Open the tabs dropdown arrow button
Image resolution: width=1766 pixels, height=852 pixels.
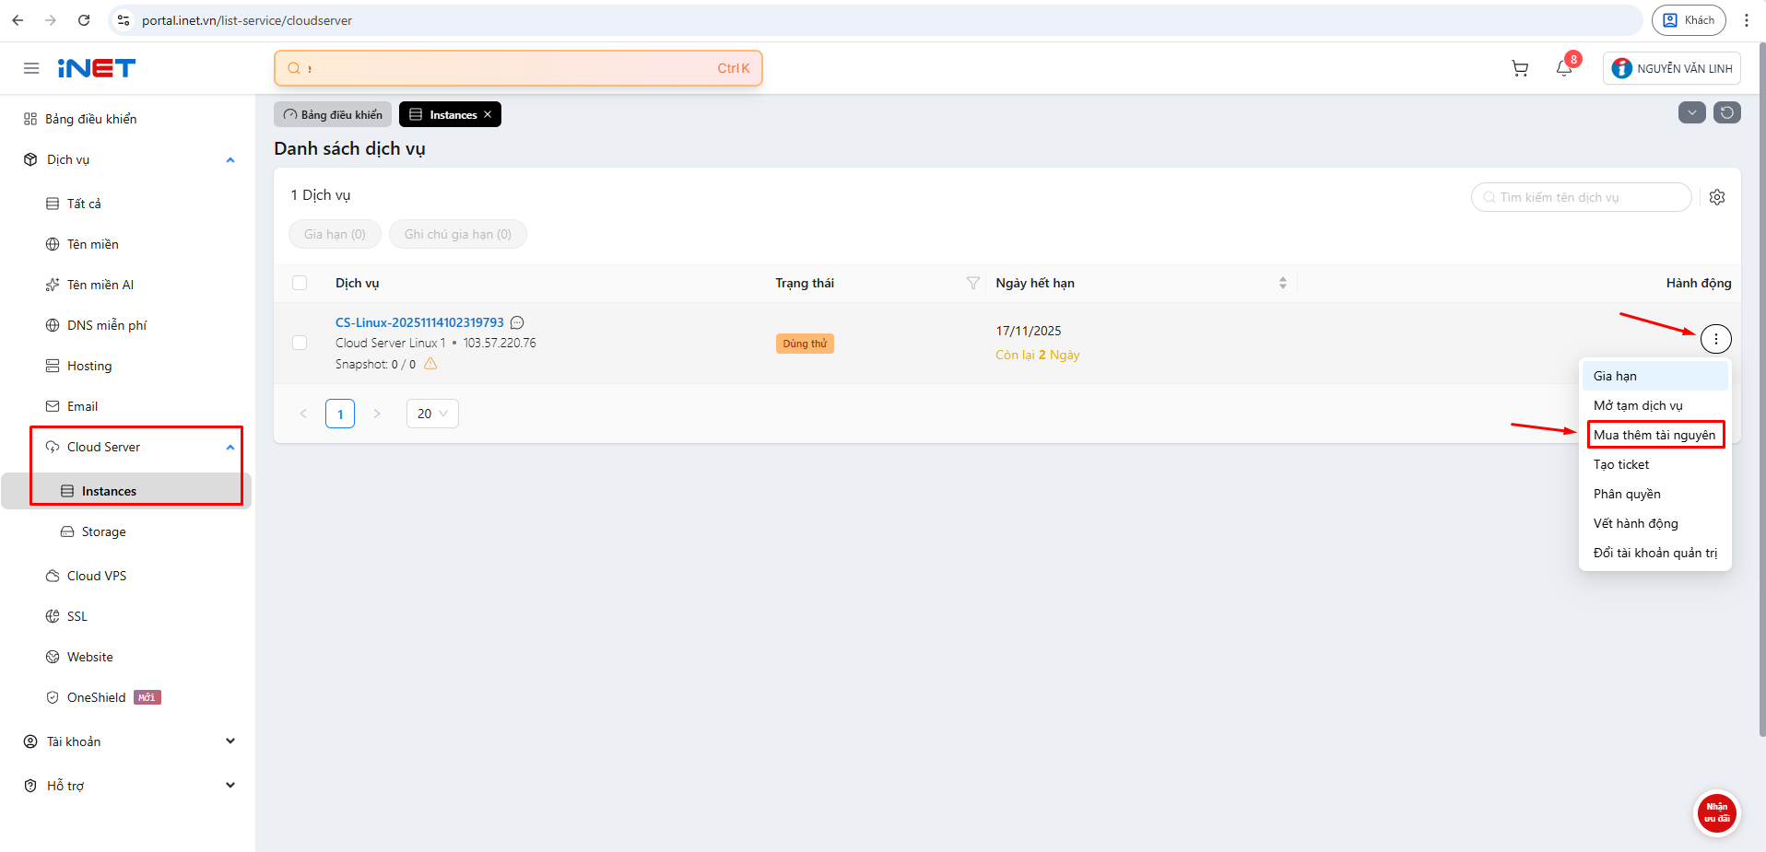tap(1692, 112)
